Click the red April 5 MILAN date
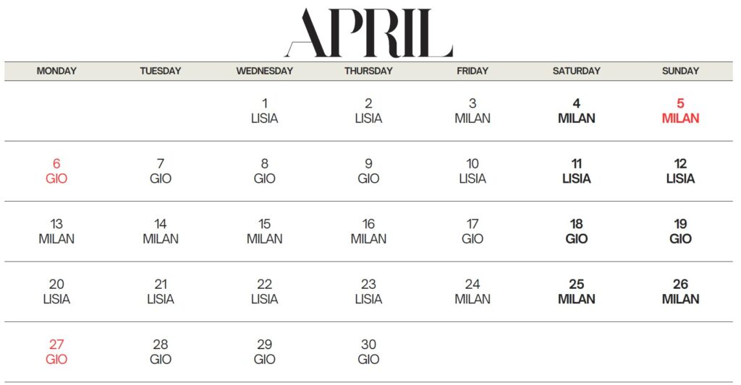The image size is (741, 385). click(x=680, y=111)
